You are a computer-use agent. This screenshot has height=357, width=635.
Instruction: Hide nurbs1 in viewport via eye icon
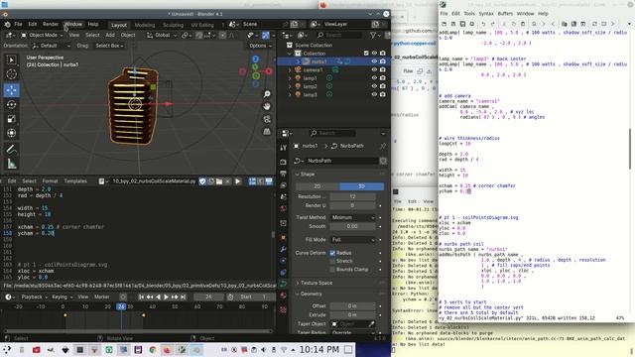pyautogui.click(x=374, y=61)
